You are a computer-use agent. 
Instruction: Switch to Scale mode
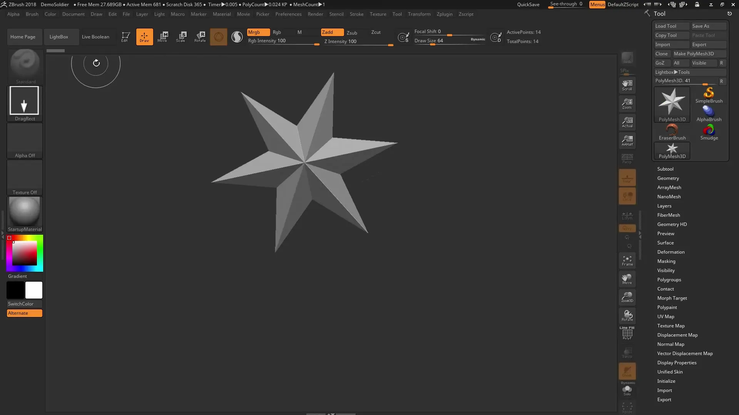click(181, 37)
